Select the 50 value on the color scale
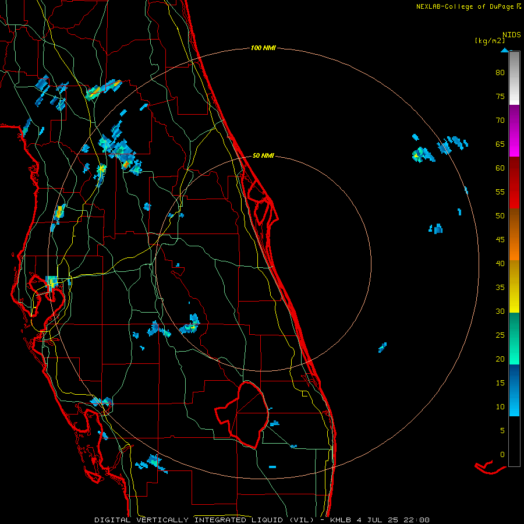The image size is (524, 524). [500, 216]
